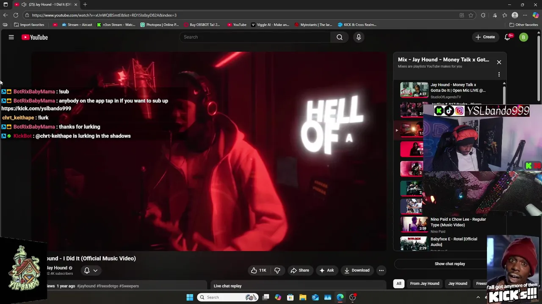The image size is (542, 304).
Task: Open Babyfxce E - Rotel [Official Audio] title
Action: pos(454,242)
